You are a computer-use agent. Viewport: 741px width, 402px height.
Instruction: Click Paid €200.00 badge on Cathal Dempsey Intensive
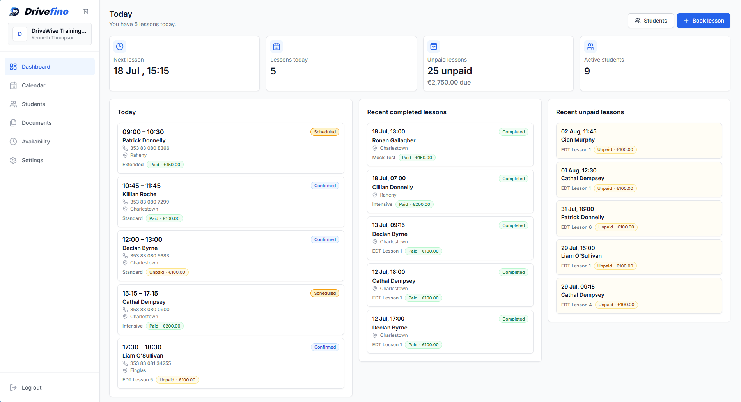point(165,326)
